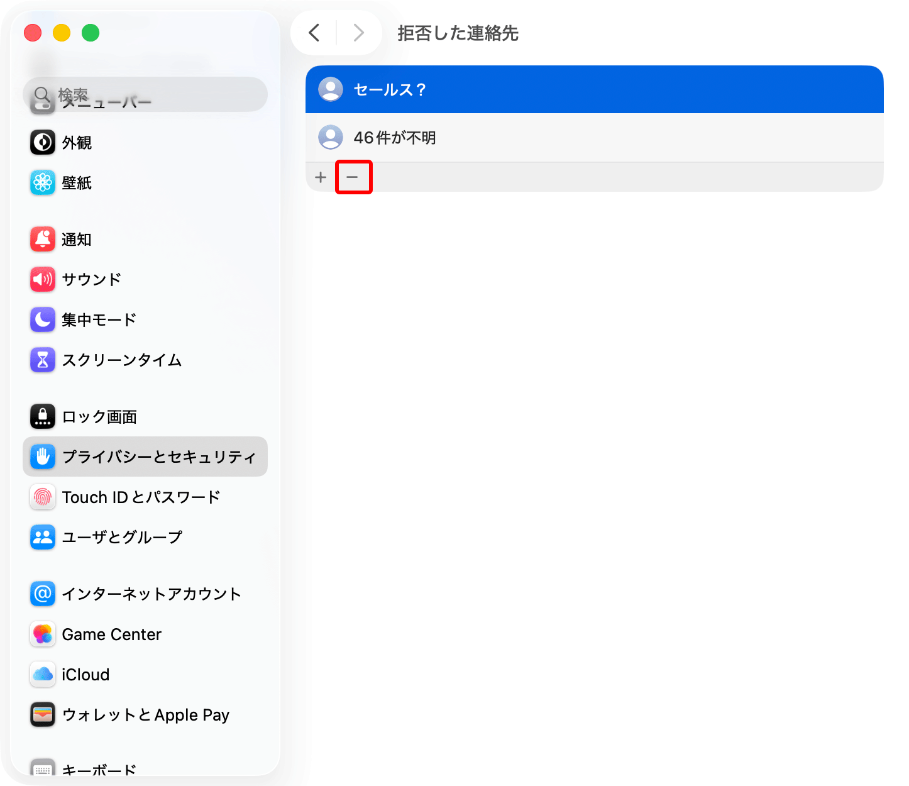Go back using the left chevron arrow
This screenshot has width=909, height=786.
314,33
